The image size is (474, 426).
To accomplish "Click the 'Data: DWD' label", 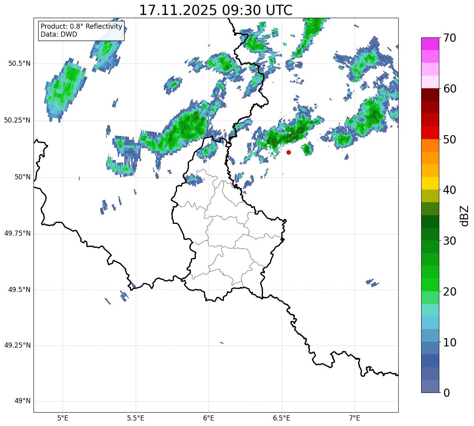I will (x=59, y=34).
